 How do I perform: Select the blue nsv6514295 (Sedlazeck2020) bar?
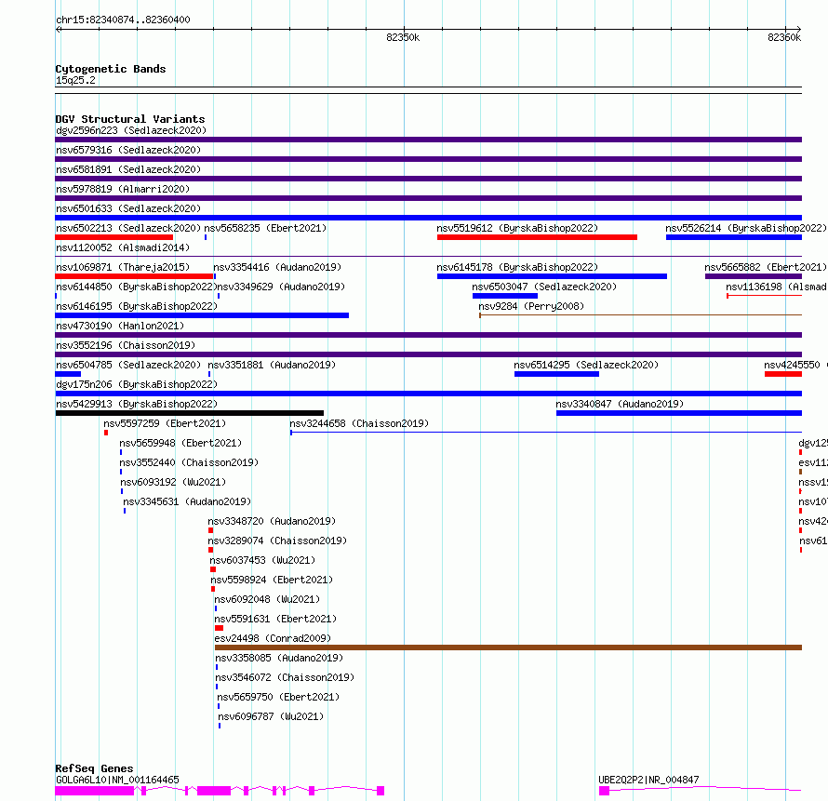[556, 374]
